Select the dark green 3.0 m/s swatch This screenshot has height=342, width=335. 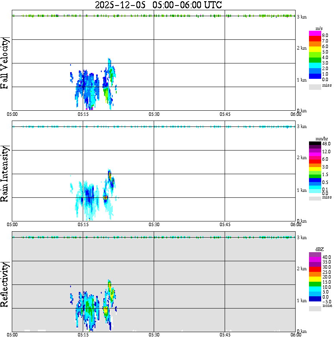point(315,60)
